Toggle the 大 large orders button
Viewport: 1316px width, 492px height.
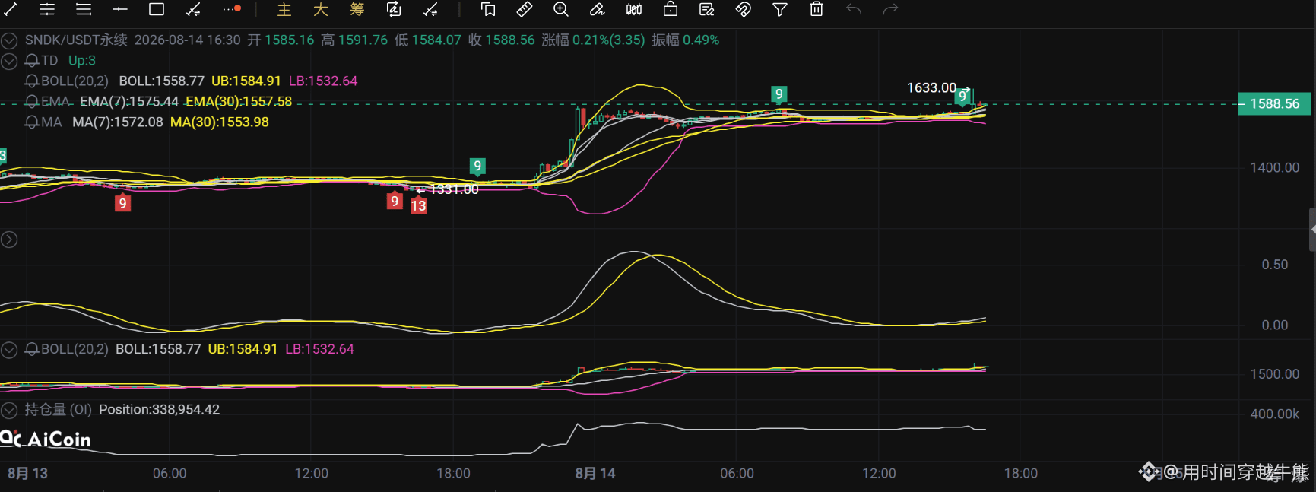point(321,9)
